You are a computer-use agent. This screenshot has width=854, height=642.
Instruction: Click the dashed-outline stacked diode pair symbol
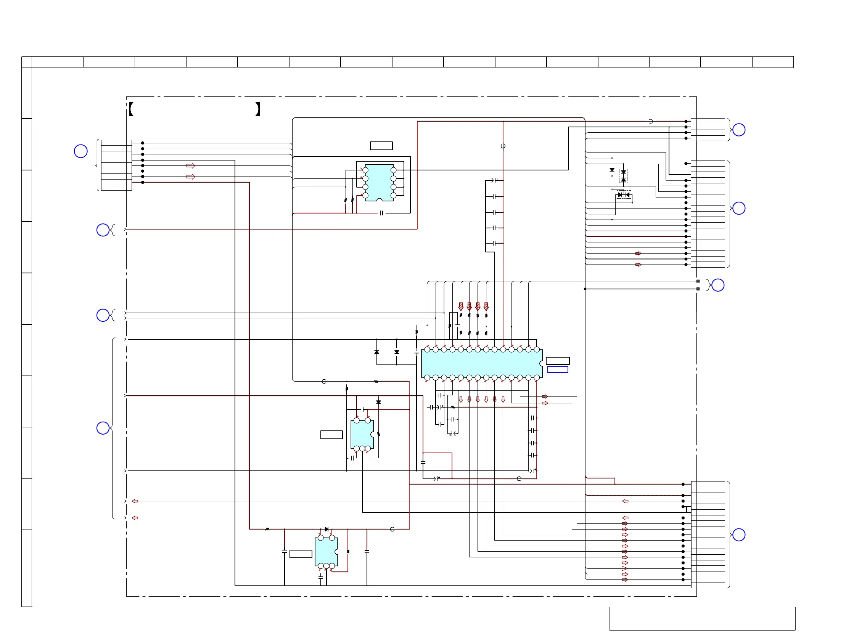(623, 176)
